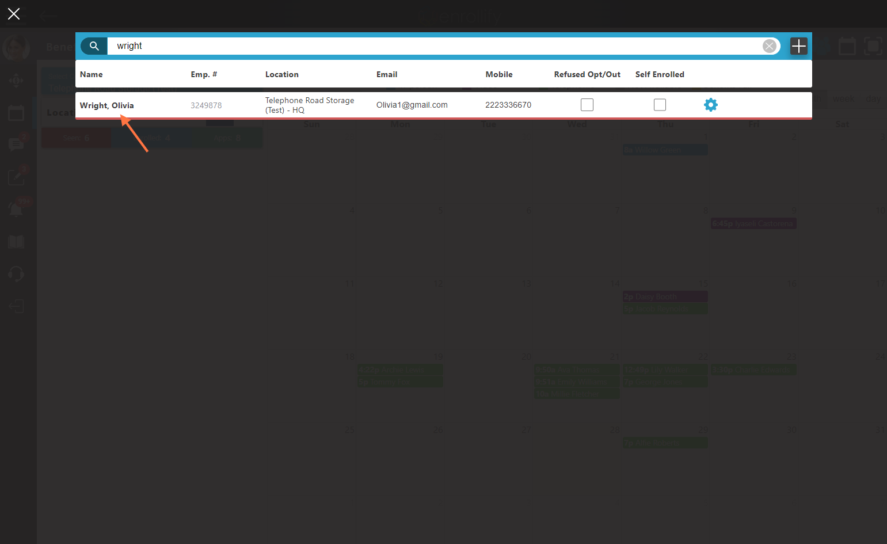Click the 'Self Enrolled' column header
This screenshot has width=887, height=544.
(660, 74)
